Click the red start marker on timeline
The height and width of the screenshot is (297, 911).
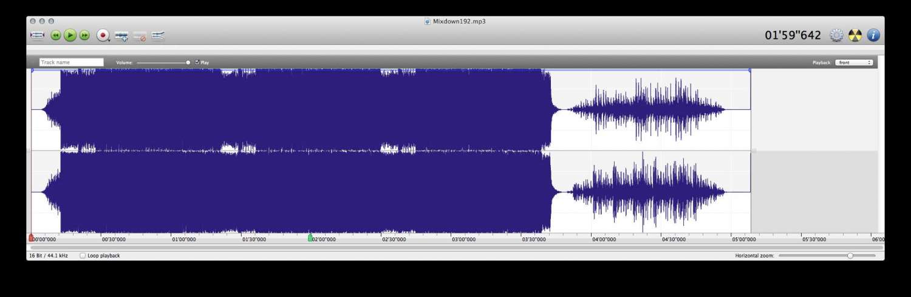[32, 238]
